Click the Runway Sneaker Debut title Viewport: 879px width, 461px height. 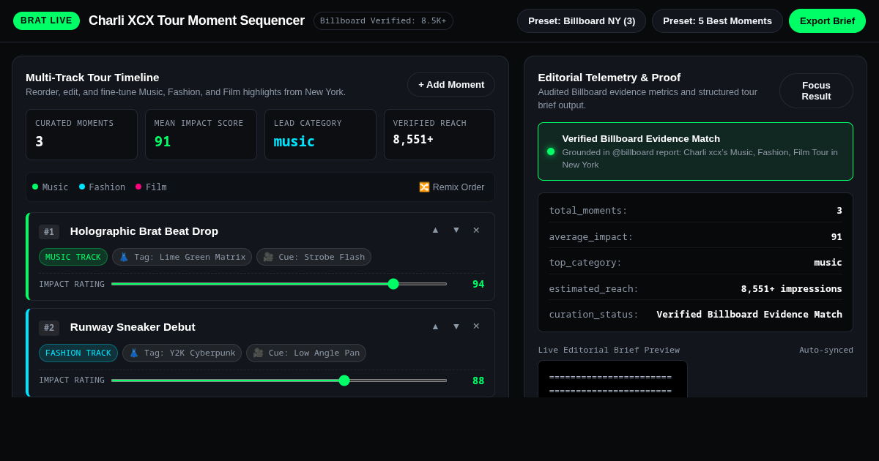(133, 327)
